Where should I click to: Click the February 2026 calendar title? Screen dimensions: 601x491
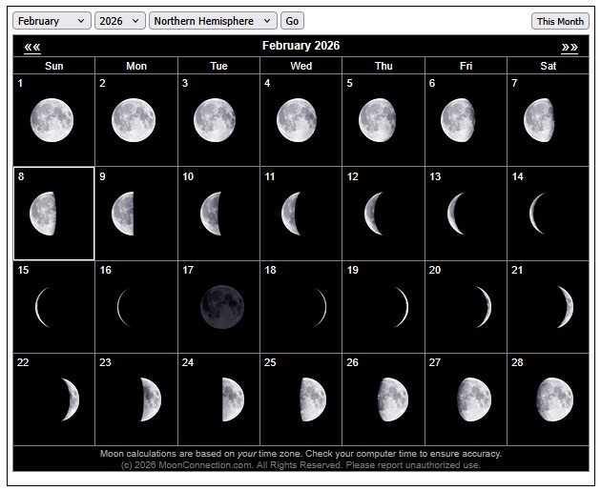tap(300, 46)
